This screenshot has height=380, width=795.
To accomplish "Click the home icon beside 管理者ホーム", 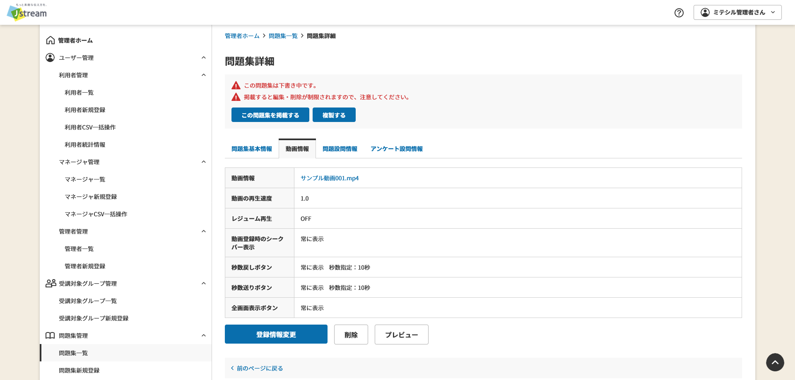I will point(51,40).
